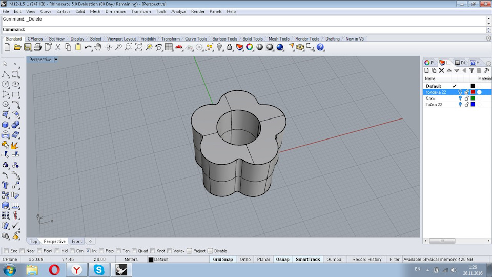Screen dimensions: 492x277
Task: Cut selection with the scissors icon
Action: tap(58, 47)
